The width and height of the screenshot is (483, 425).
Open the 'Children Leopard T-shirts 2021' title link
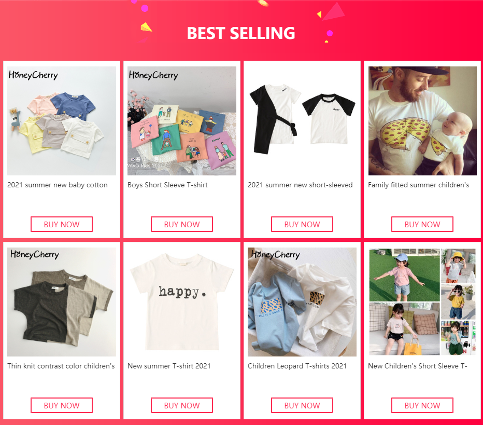[297, 366]
